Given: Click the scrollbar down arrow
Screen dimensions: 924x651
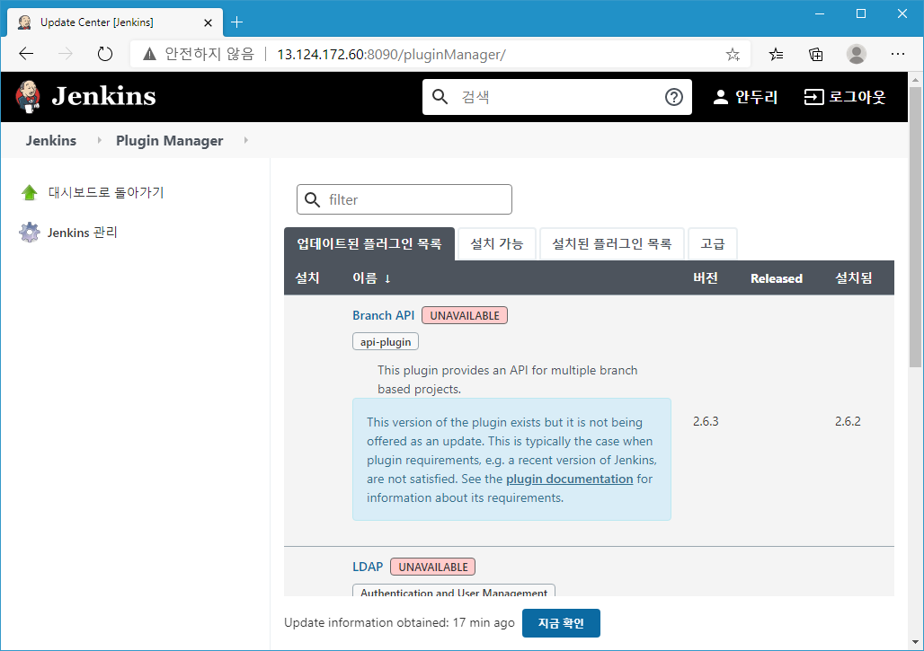Looking at the screenshot, I should click(915, 642).
